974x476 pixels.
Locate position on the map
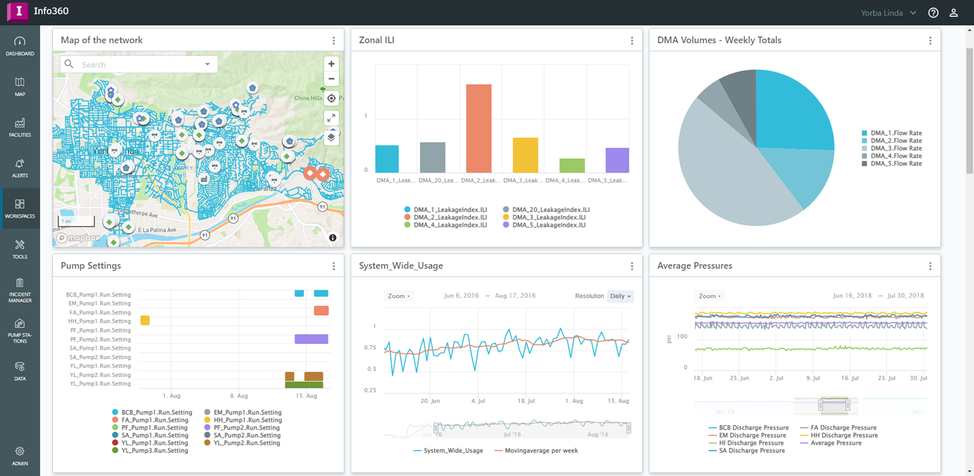coord(332,98)
